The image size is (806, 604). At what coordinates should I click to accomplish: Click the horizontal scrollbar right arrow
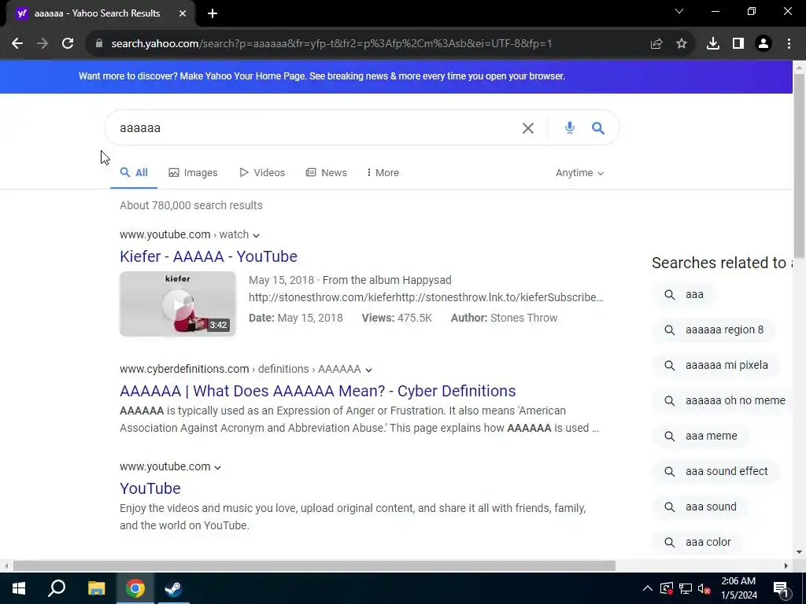[786, 566]
